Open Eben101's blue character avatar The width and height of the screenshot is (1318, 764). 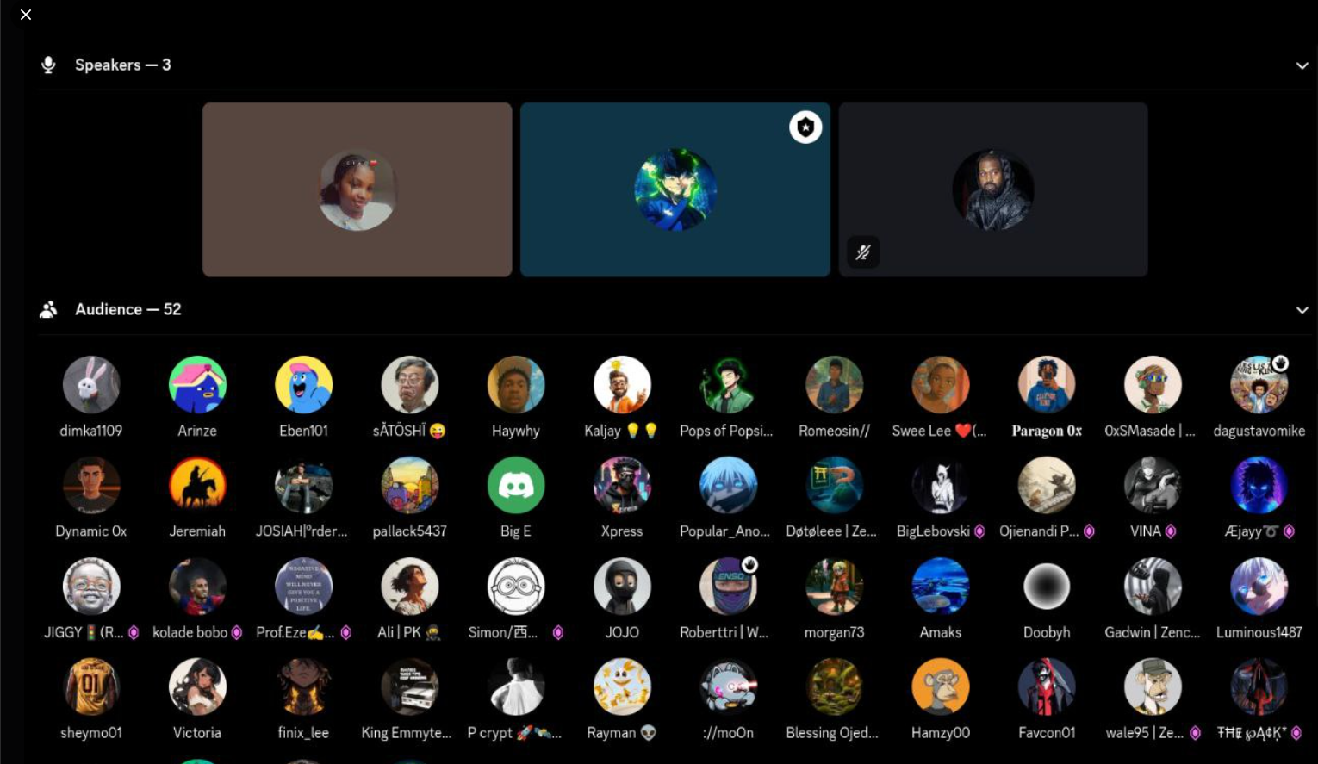(303, 385)
